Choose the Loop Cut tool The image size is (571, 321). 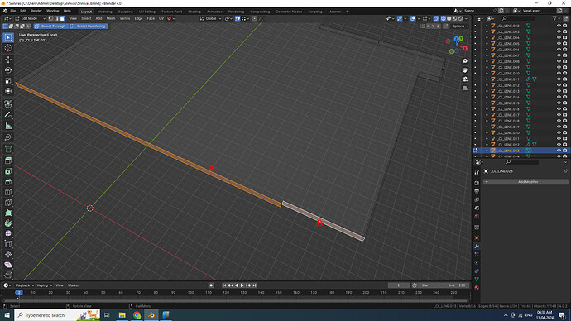click(x=8, y=192)
